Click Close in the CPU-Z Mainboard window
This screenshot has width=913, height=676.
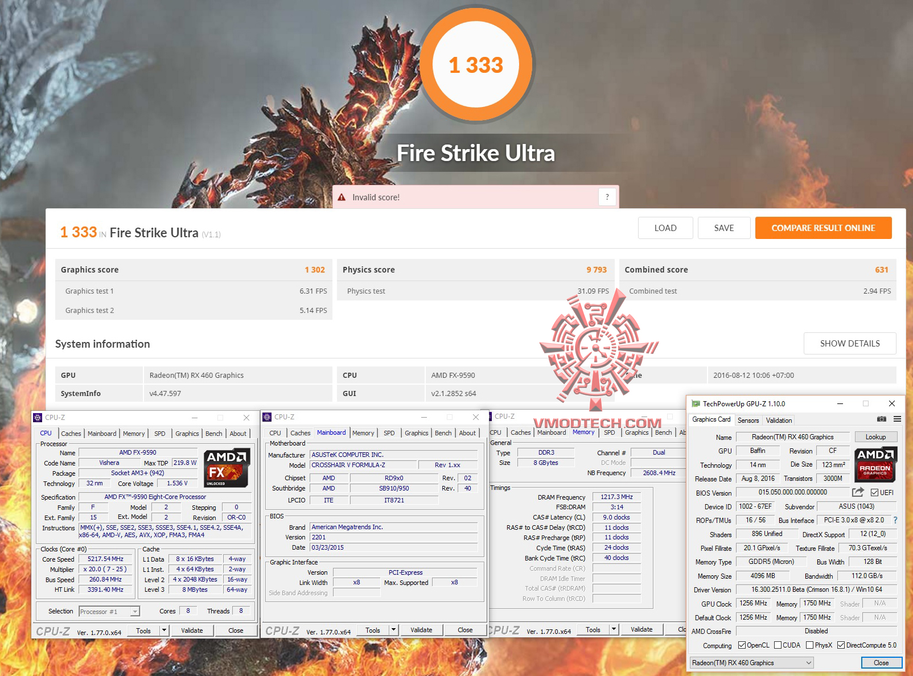[465, 630]
